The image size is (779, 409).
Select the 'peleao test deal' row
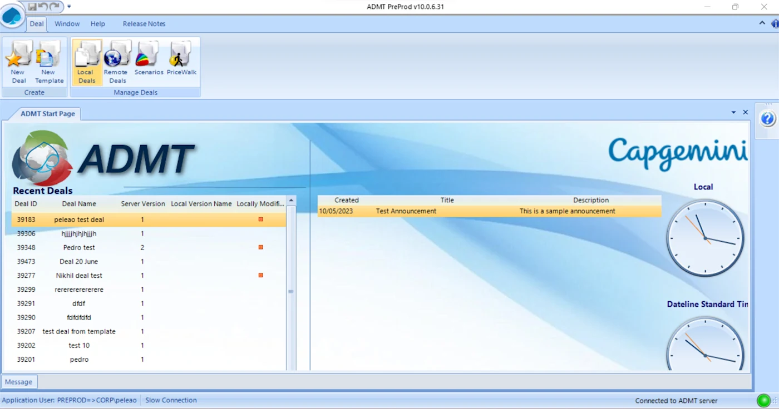[149, 220]
